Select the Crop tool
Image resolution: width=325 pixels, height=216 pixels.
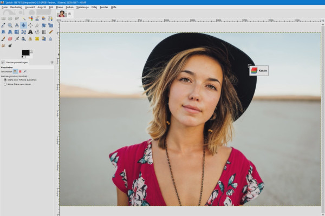(37, 25)
